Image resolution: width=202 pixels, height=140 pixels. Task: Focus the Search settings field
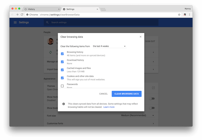point(101,22)
